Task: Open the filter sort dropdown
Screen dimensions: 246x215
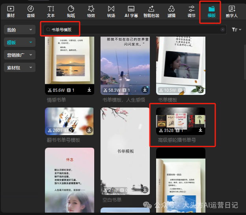Action: click(x=237, y=30)
